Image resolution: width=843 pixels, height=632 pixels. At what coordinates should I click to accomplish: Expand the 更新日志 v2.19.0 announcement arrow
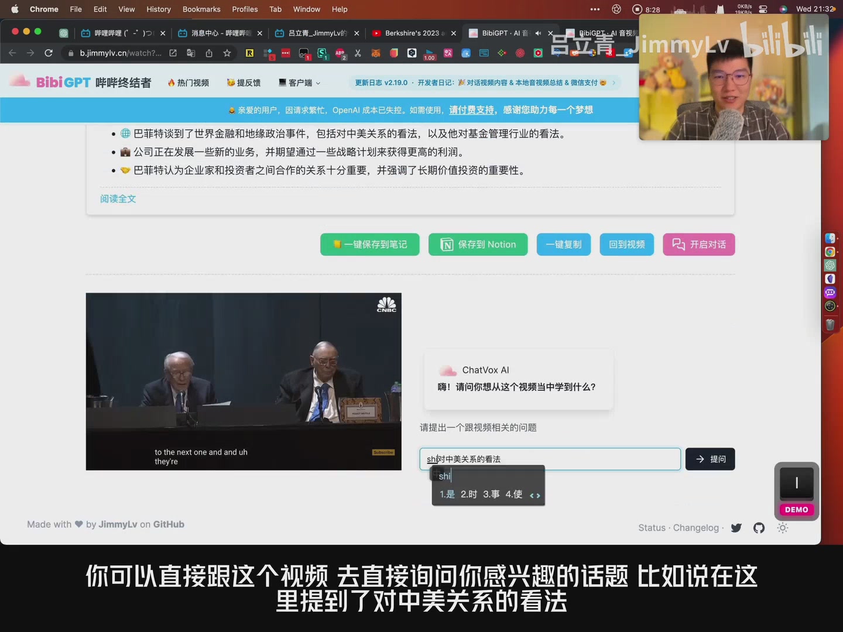614,83
